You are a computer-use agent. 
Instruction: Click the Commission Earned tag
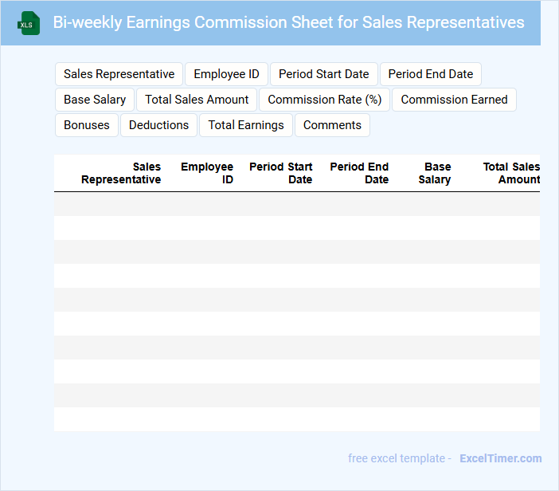454,100
